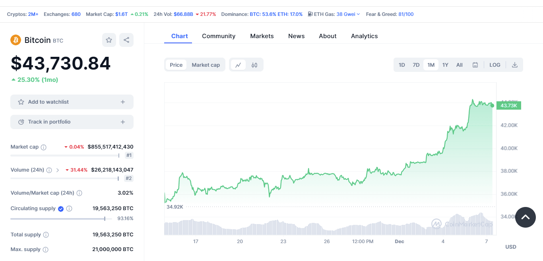This screenshot has width=543, height=261.
Task: Click the back-to-top arrow button
Action: [x=526, y=217]
